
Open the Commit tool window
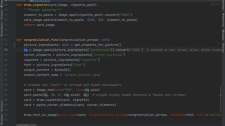tap(1, 15)
